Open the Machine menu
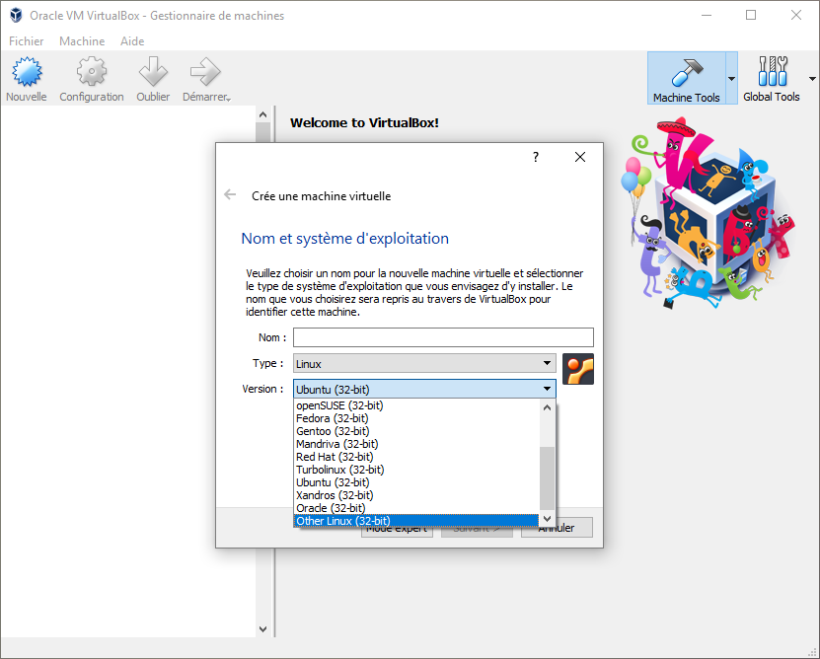 (81, 41)
